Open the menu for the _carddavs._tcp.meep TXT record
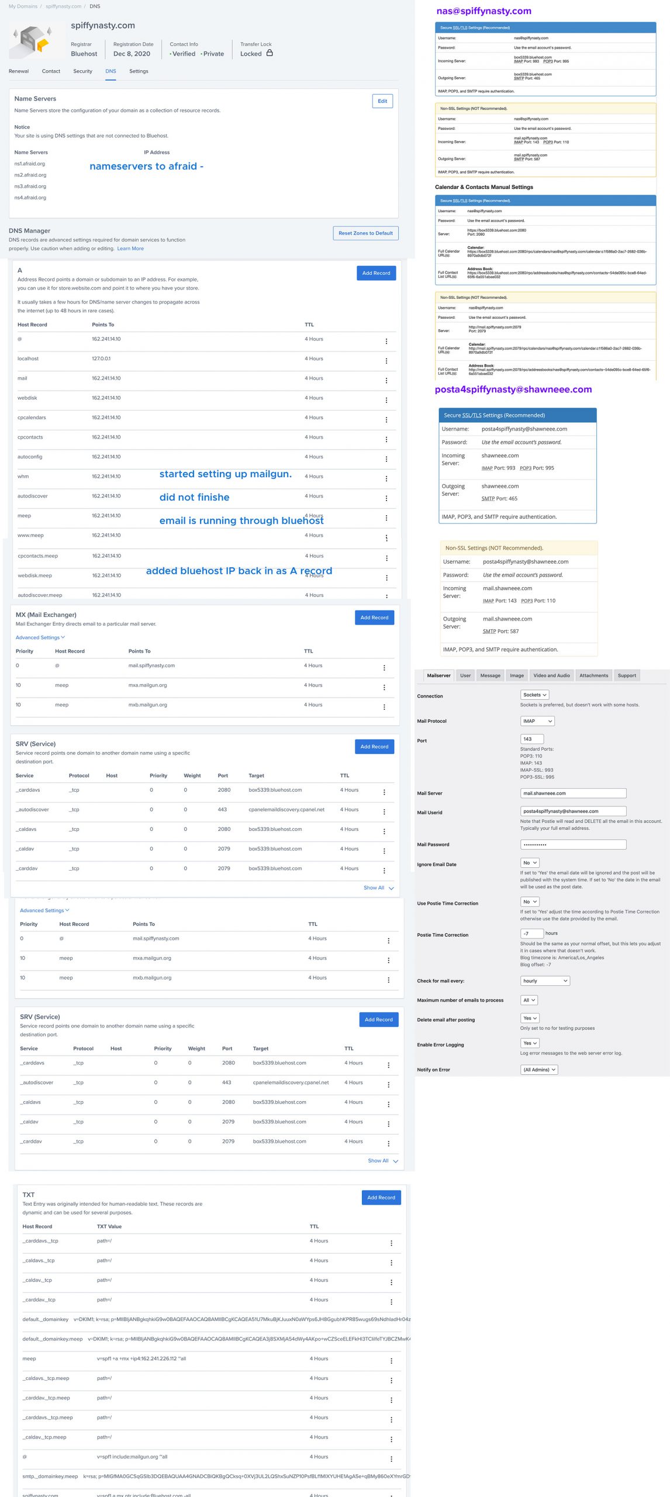This screenshot has height=1497, width=670. point(392,1420)
